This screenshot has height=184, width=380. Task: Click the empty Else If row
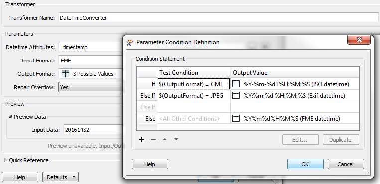(248, 107)
